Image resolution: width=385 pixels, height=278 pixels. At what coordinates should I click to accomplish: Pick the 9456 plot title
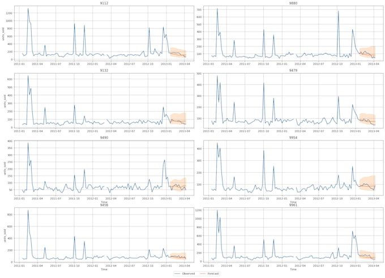(104, 205)
